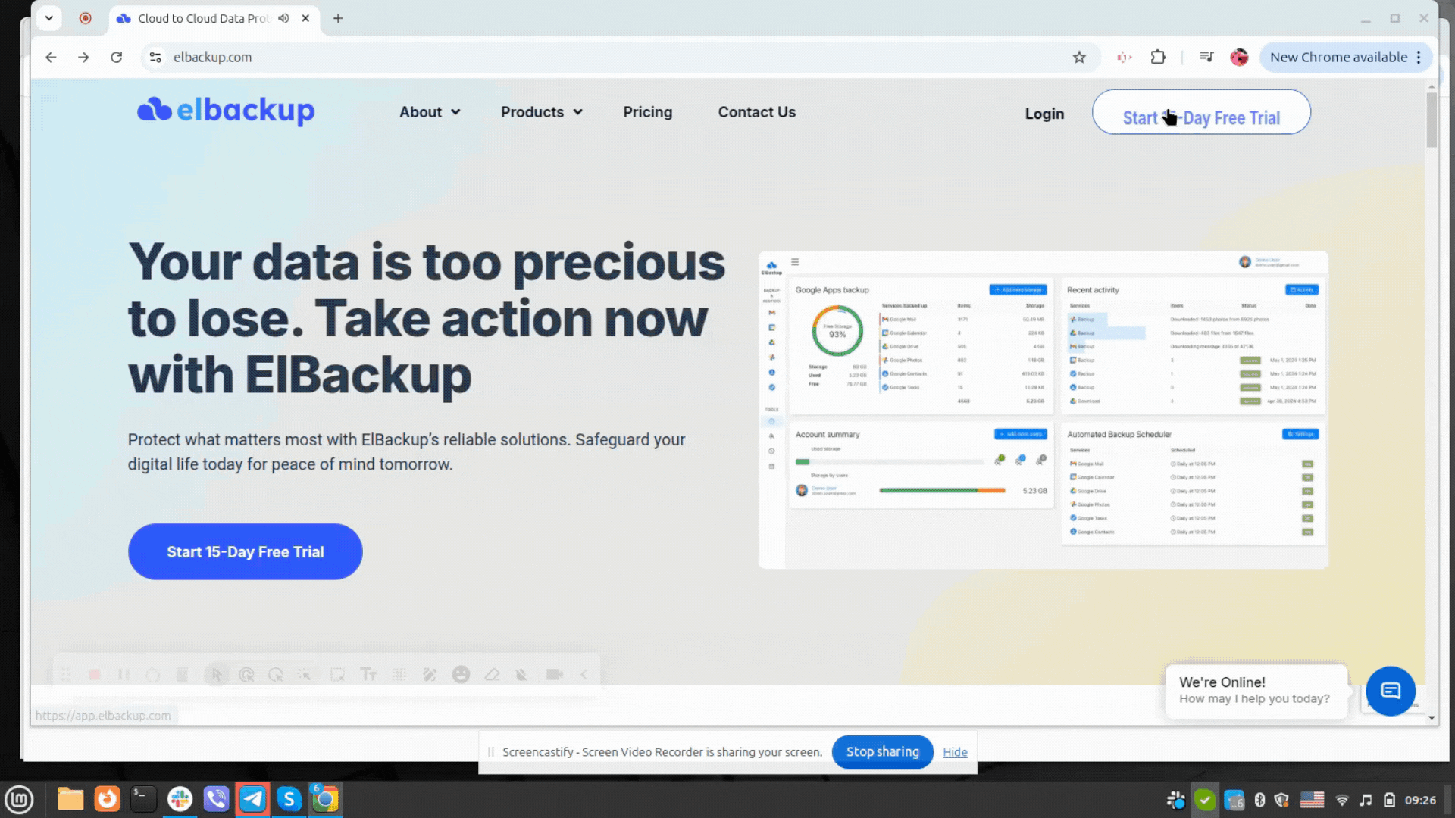Open the Linux Mint start menu
Screen dimensions: 1455x818
pos(19,800)
